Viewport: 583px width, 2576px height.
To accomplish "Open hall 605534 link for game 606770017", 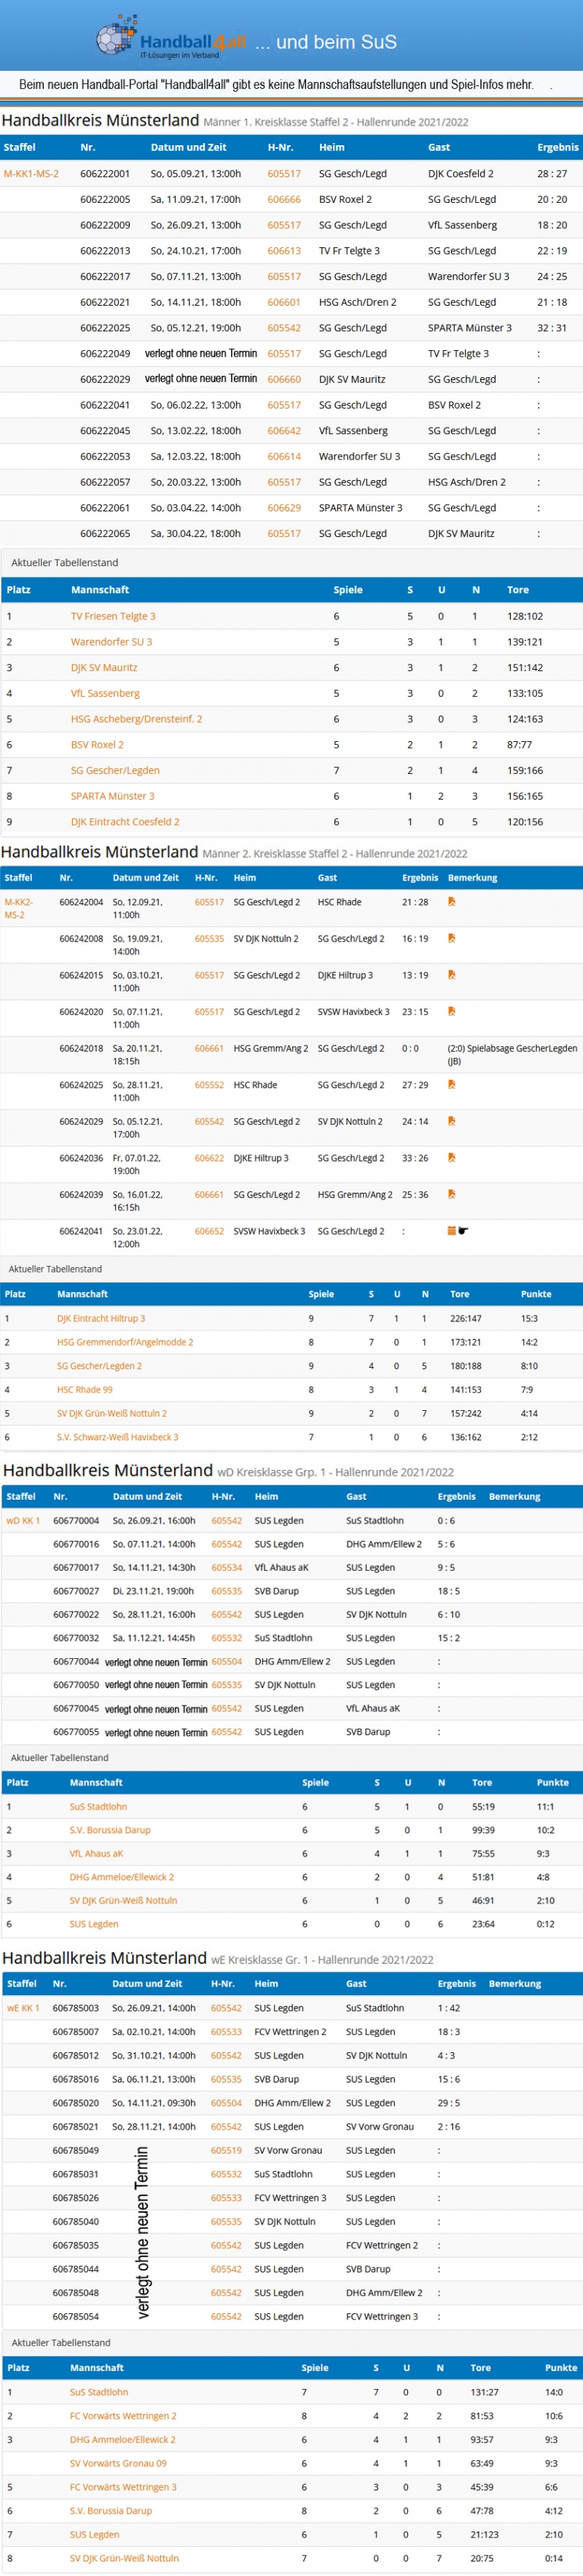I will 227,1568.
